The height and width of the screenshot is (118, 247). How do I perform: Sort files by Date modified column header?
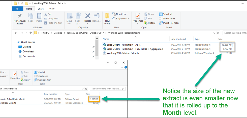point(178,39)
